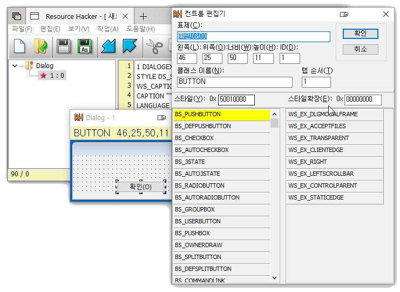The width and height of the screenshot is (400, 292).
Task: Toggle WS_EX_TRANSPARENT extended style
Action: point(335,138)
